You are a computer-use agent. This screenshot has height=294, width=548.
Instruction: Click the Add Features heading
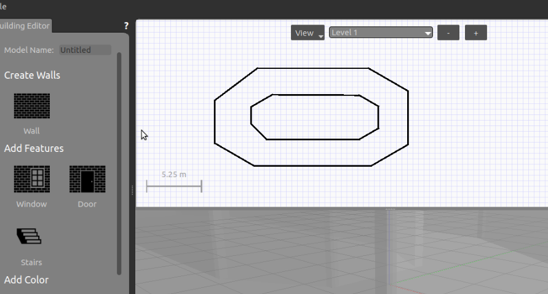click(34, 148)
